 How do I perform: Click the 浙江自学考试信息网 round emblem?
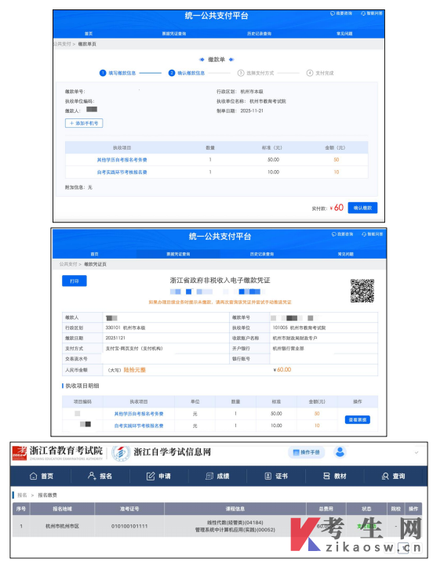coord(121,453)
